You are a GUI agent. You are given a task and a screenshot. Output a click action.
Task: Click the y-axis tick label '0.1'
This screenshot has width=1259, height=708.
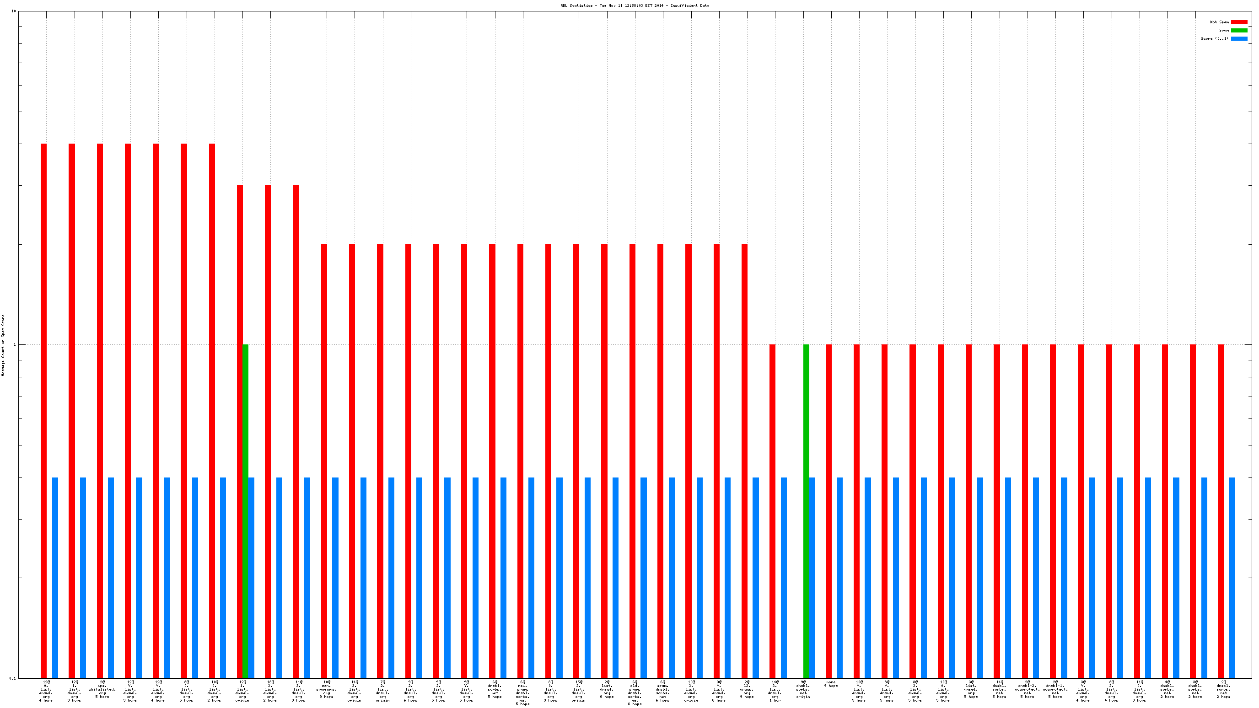[13, 678]
